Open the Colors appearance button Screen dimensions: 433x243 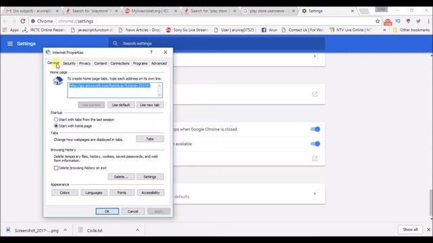(65, 192)
